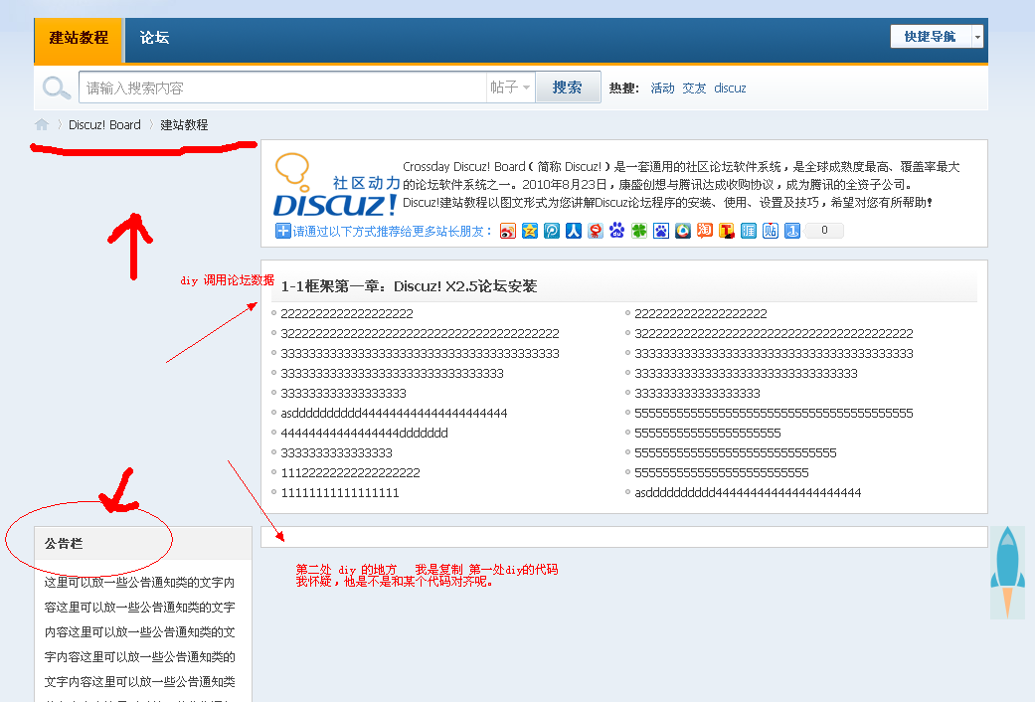Open the 帖子 search type dropdown
The width and height of the screenshot is (1035, 702).
(x=510, y=88)
